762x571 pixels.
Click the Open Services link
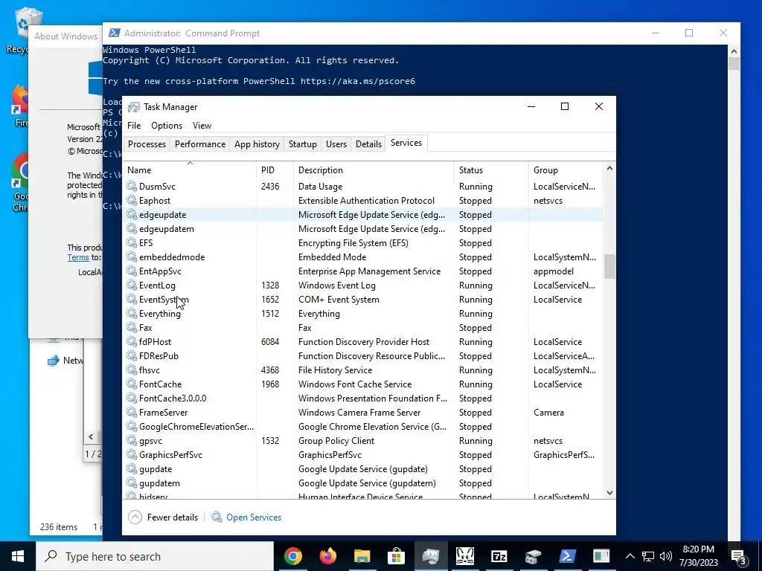254,517
